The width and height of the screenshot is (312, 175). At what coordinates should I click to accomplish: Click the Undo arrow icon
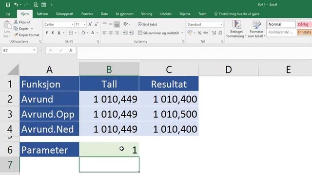[16, 4]
